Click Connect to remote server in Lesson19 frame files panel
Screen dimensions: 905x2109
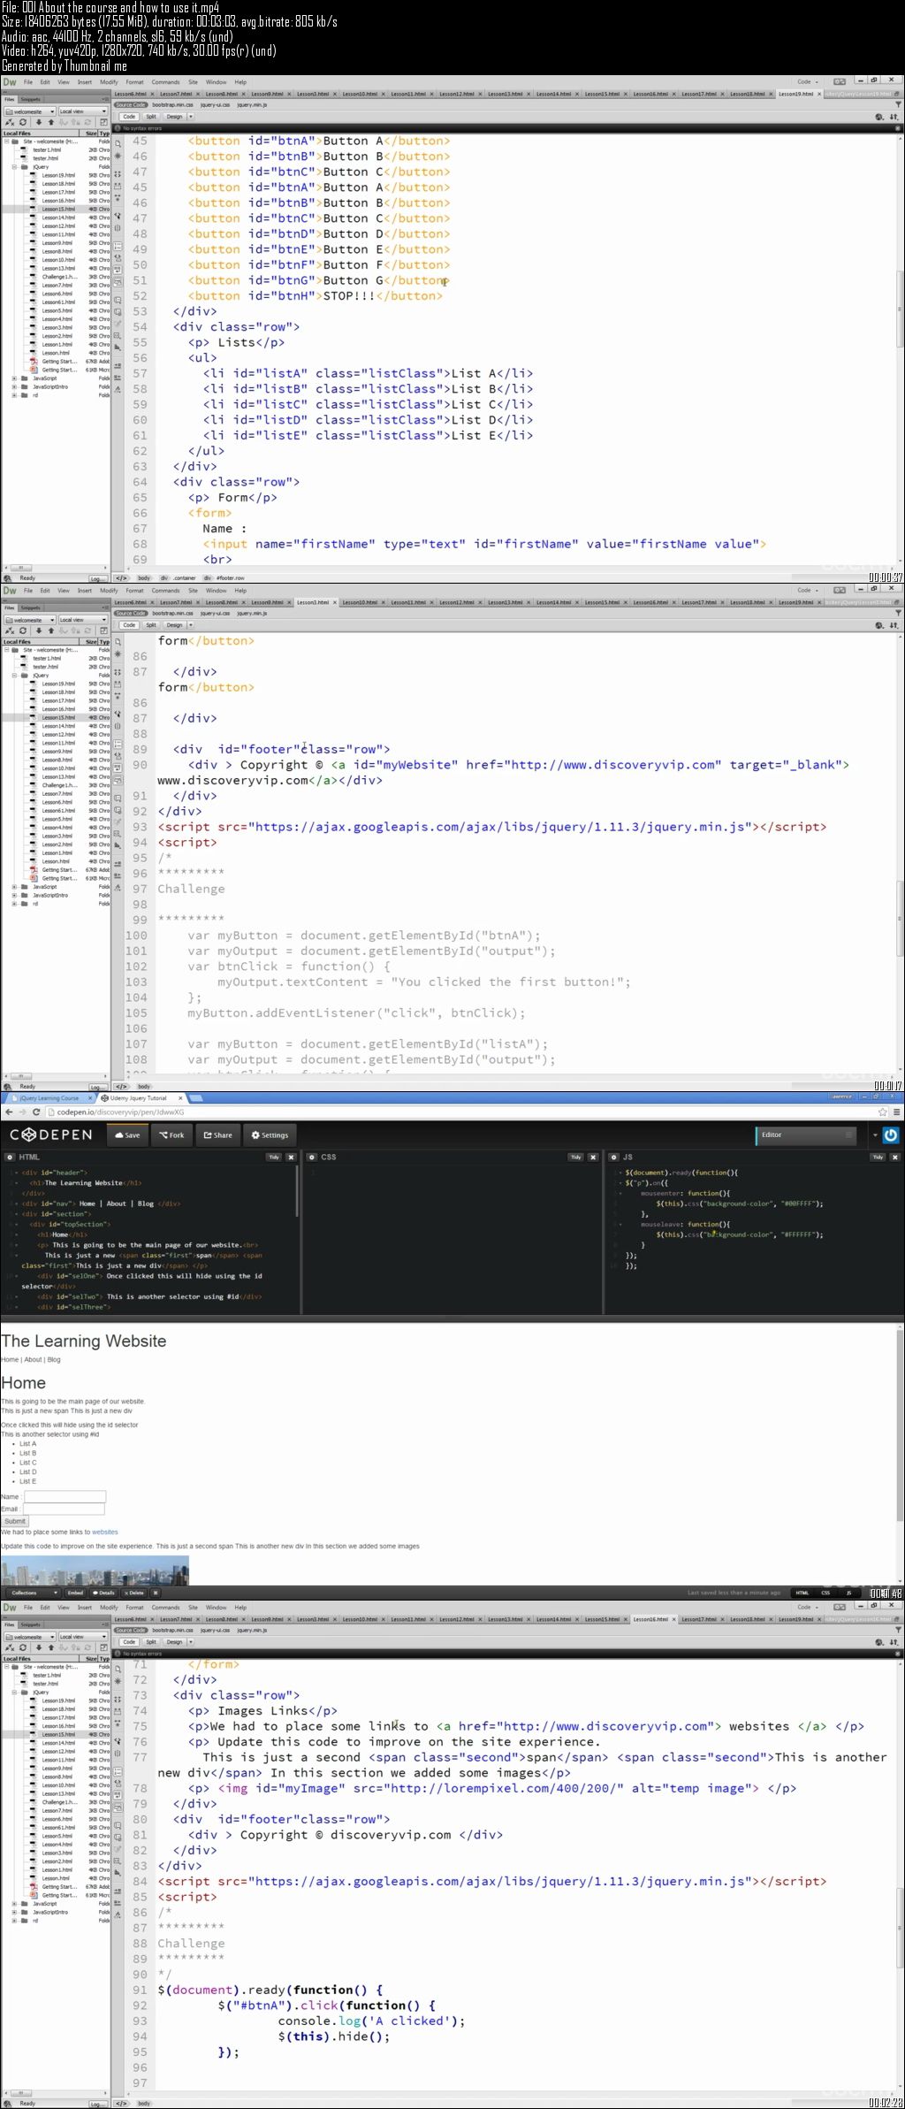(x=11, y=123)
